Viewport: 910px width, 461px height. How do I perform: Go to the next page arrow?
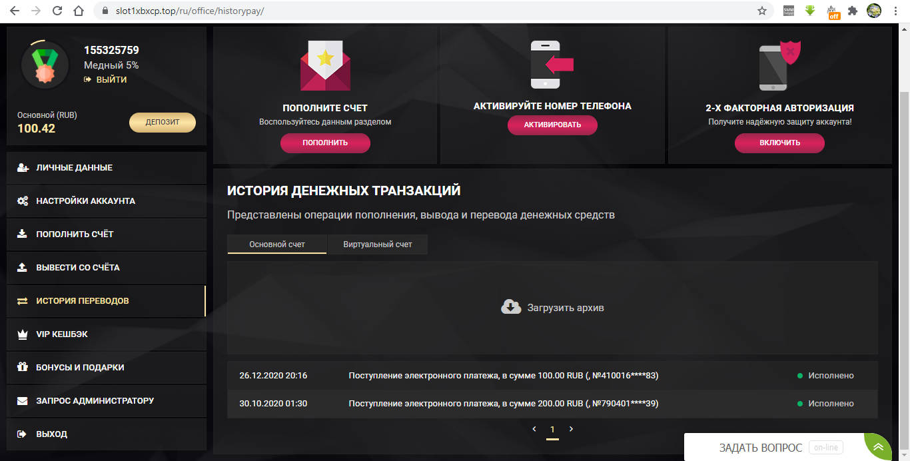571,429
